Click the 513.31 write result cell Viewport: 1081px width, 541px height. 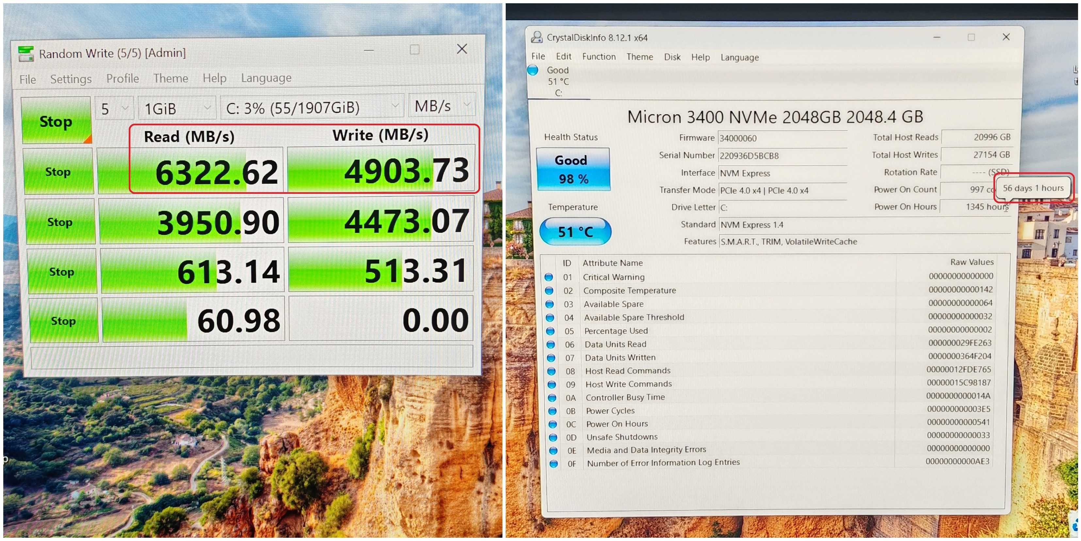point(381,270)
